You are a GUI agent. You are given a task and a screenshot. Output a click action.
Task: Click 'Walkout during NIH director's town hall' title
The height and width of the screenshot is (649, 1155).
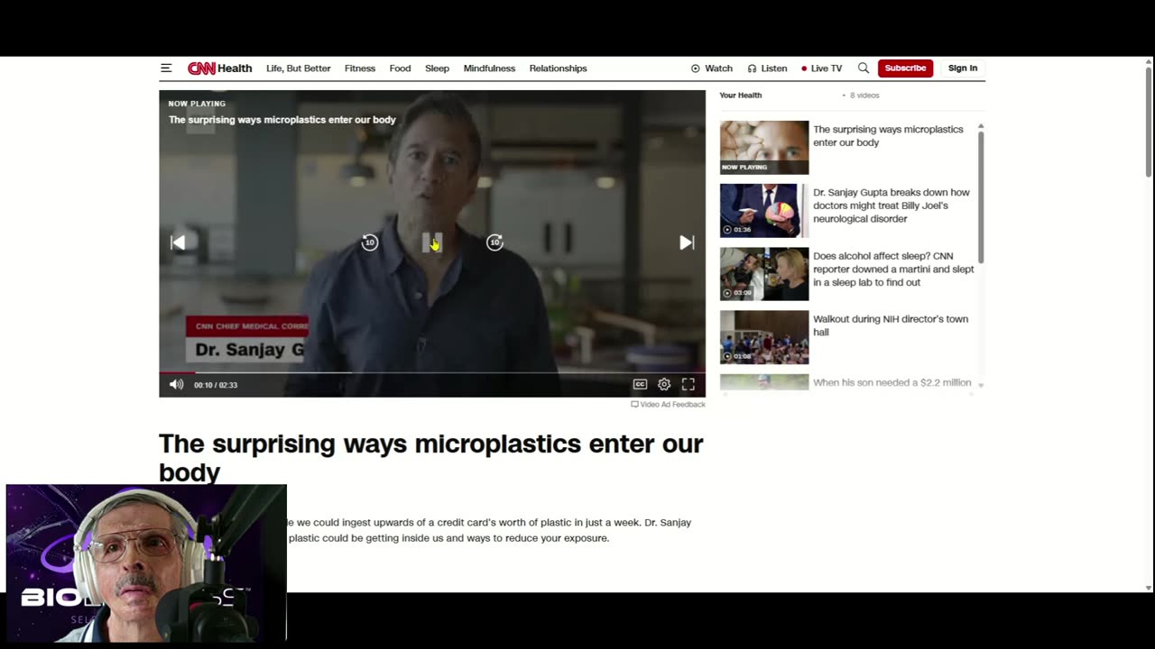click(891, 325)
